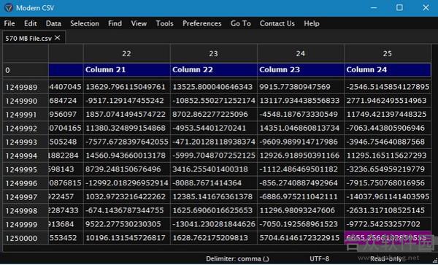Select row header 1249998

click(x=26, y=210)
